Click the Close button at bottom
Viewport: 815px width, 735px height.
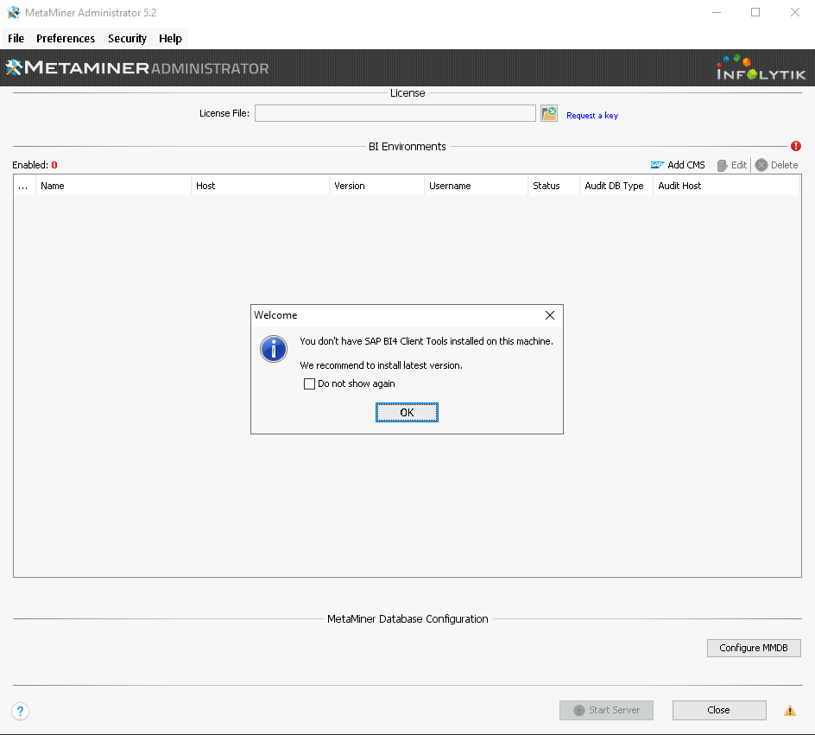(x=719, y=710)
